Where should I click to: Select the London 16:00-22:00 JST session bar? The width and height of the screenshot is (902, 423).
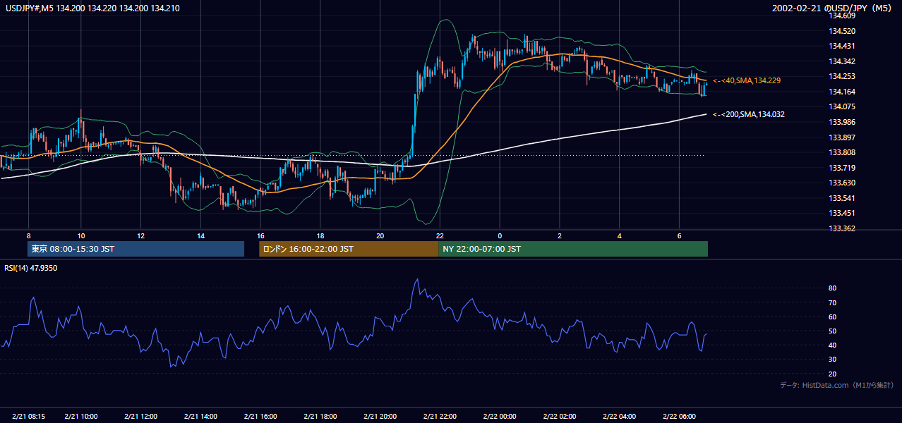(x=349, y=249)
